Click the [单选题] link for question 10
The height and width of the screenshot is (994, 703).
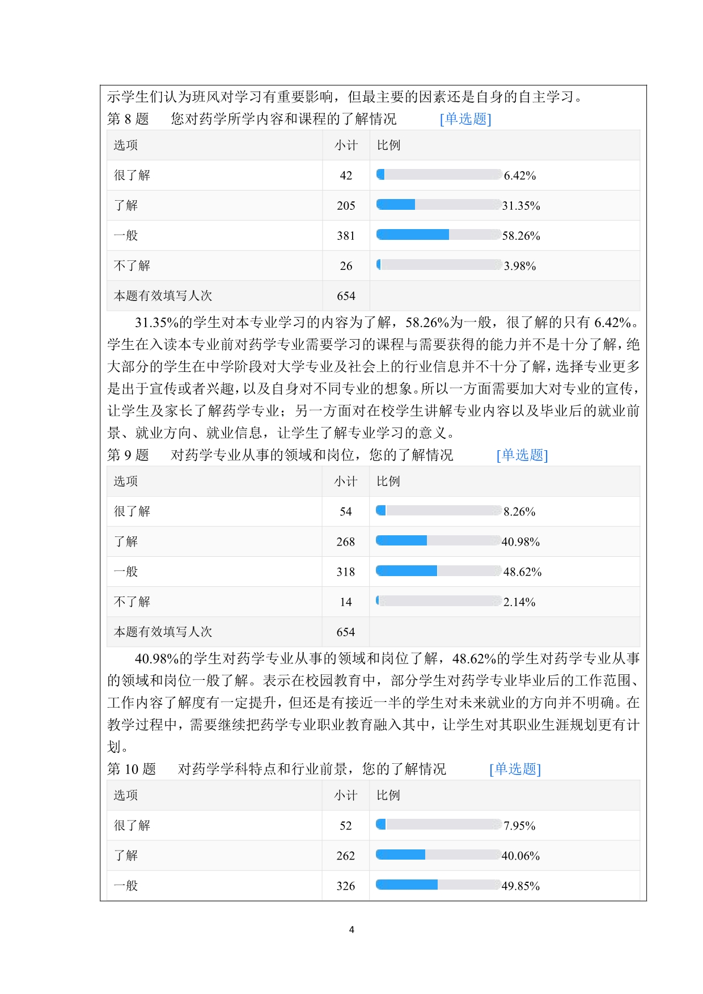click(515, 769)
